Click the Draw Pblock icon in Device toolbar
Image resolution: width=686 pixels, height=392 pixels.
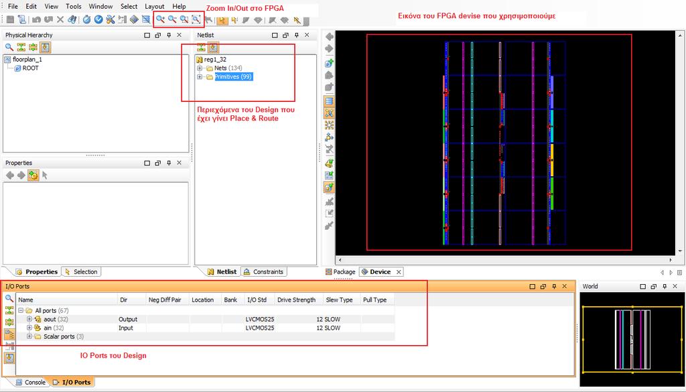[x=330, y=64]
